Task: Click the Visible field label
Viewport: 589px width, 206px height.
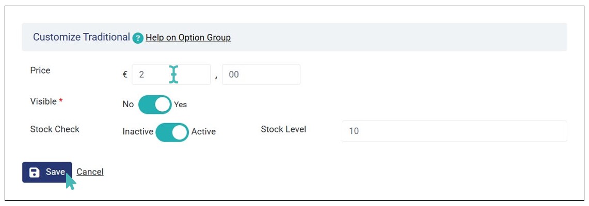Action: click(43, 101)
